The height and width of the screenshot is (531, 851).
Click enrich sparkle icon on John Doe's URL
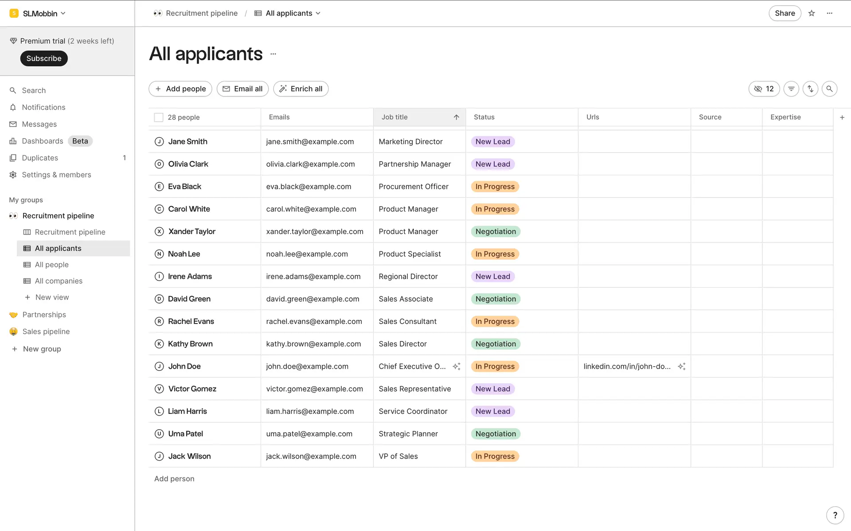click(682, 366)
